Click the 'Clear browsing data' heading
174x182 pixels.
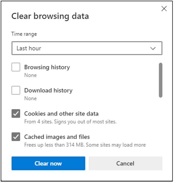[50, 16]
